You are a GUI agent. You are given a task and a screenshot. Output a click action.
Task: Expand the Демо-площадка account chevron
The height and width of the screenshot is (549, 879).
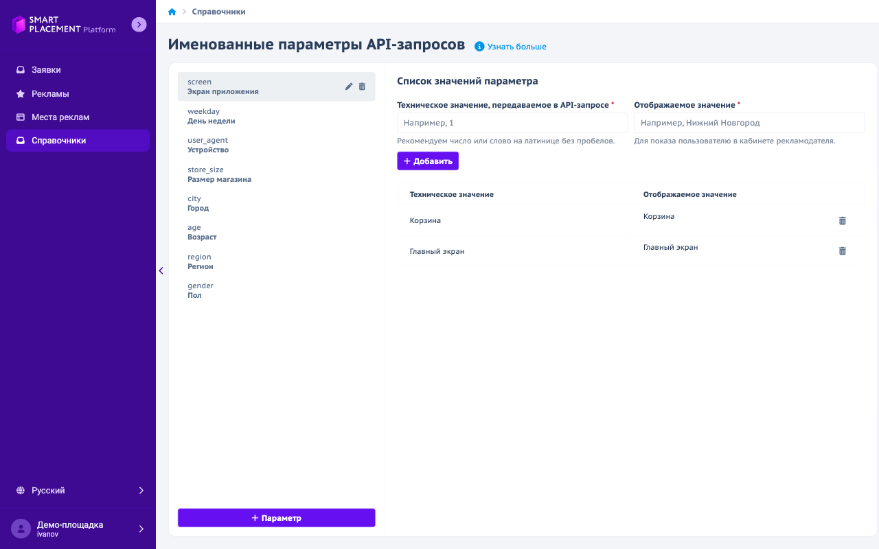(141, 528)
